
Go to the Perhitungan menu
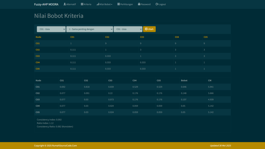126,4
